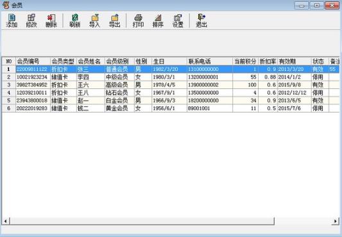Click the 修改 (Modify) toolbar icon
Screen dimensions: 342x237
tap(31, 20)
